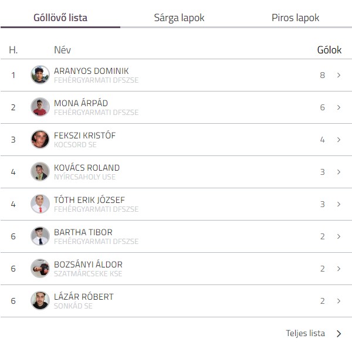Open BOZSÁNYI ÁLDOR player name
The image size is (352, 349).
pyautogui.click(x=88, y=265)
